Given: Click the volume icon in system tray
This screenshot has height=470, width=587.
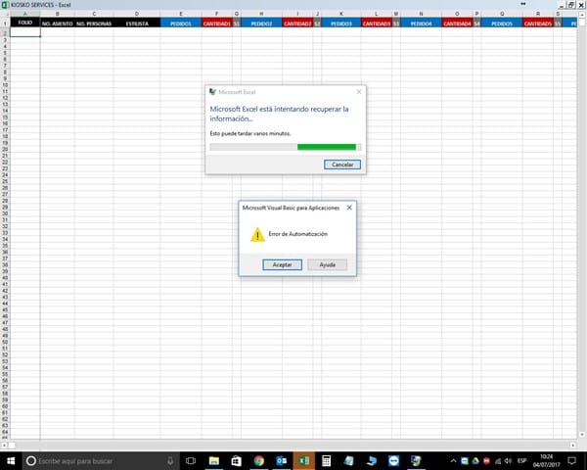Looking at the screenshot, I should click(x=508, y=460).
